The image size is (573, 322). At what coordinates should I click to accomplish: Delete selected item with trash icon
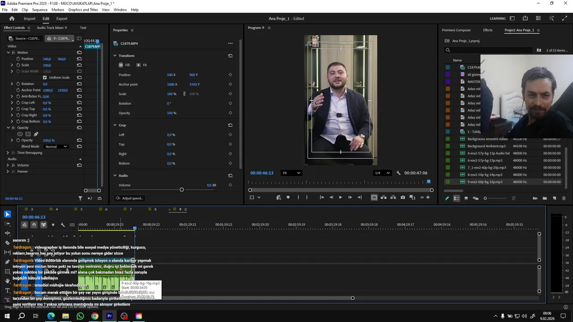[564, 198]
